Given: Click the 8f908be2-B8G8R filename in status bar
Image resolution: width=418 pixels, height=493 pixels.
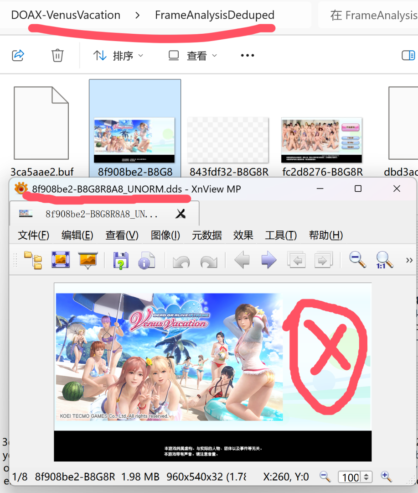Looking at the screenshot, I should pos(75,477).
